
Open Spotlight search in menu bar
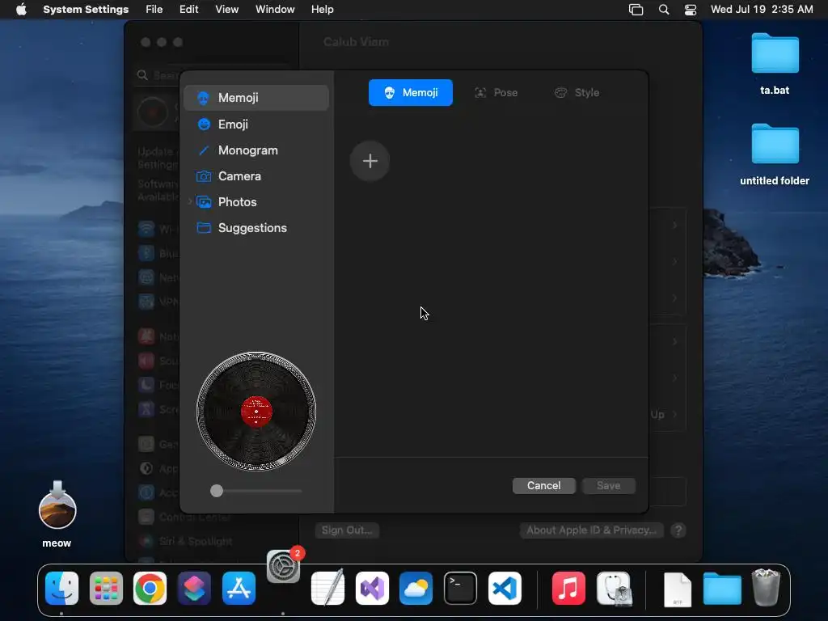(664, 10)
